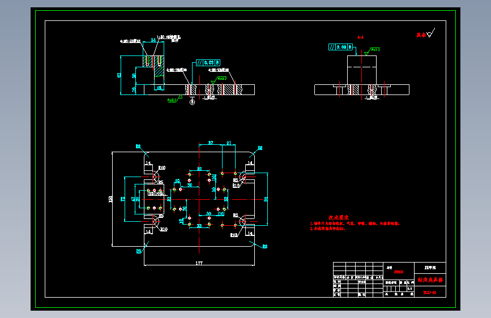Select taper pin hole callout above boss
The image size is (491, 318).
coord(169,38)
